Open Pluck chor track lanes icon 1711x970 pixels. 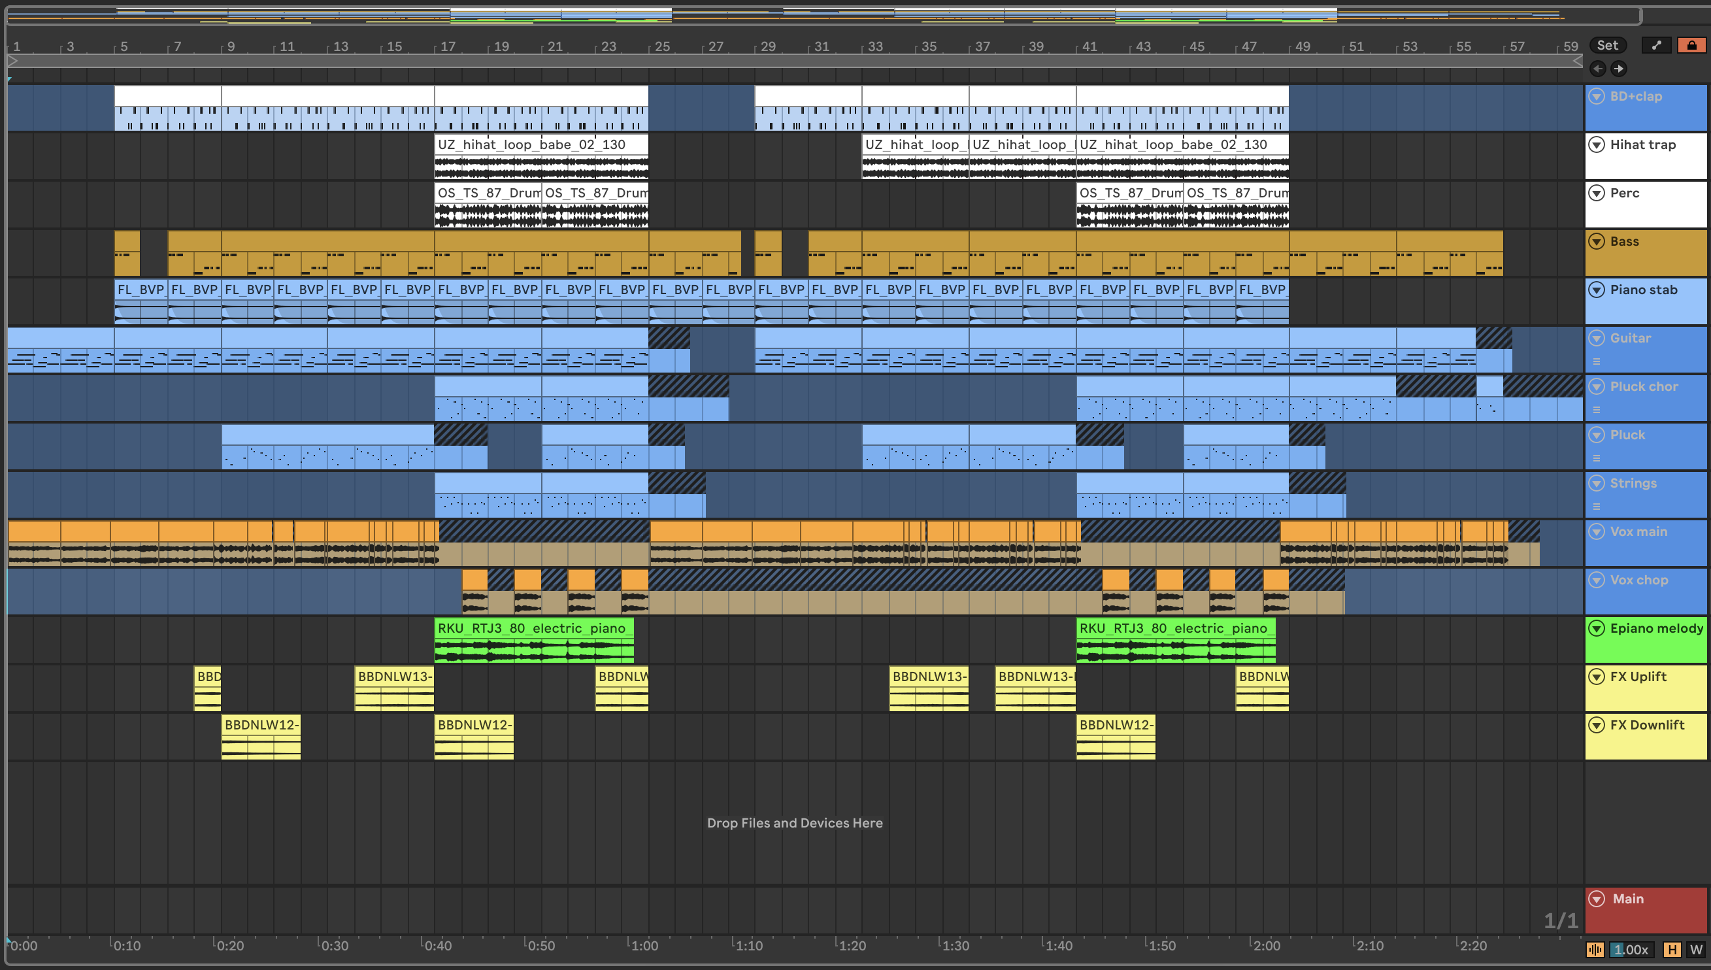1596,410
